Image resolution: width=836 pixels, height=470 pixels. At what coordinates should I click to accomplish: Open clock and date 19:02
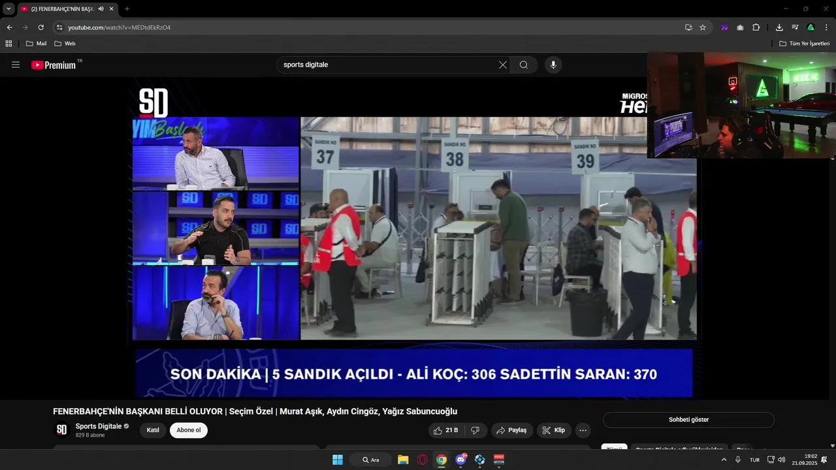(804, 460)
